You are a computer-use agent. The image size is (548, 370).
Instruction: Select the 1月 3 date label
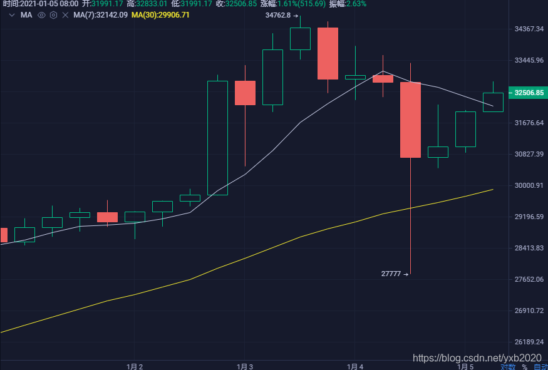coord(245,366)
